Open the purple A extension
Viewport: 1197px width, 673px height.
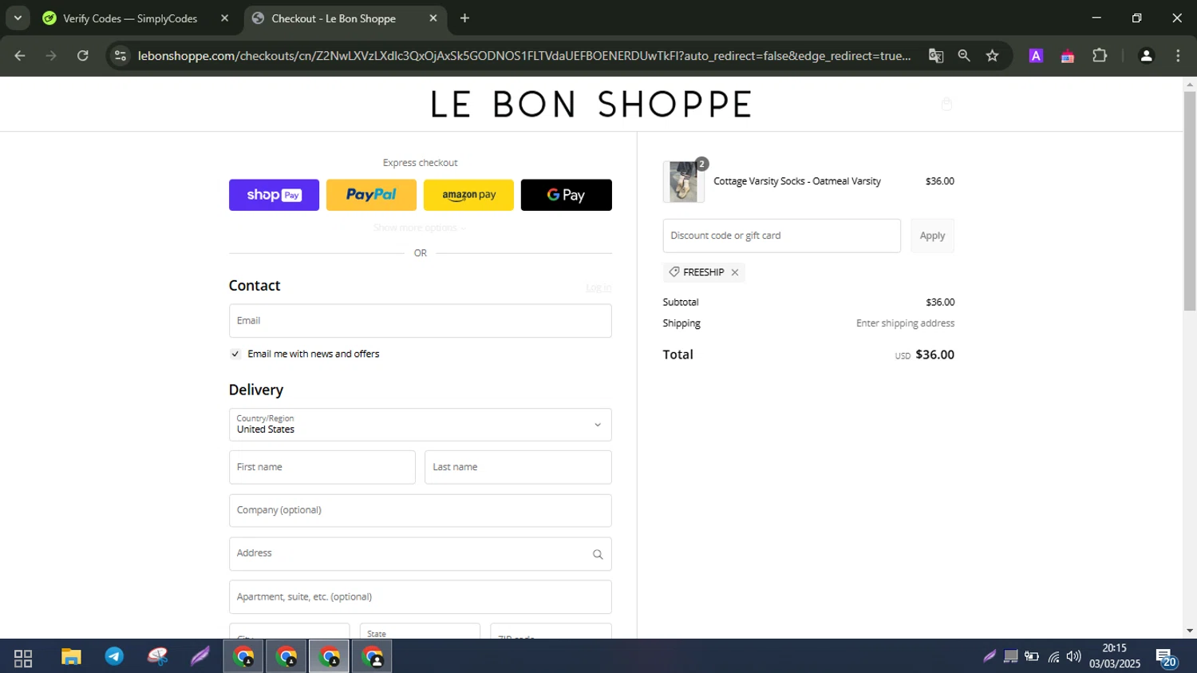[x=1036, y=56]
